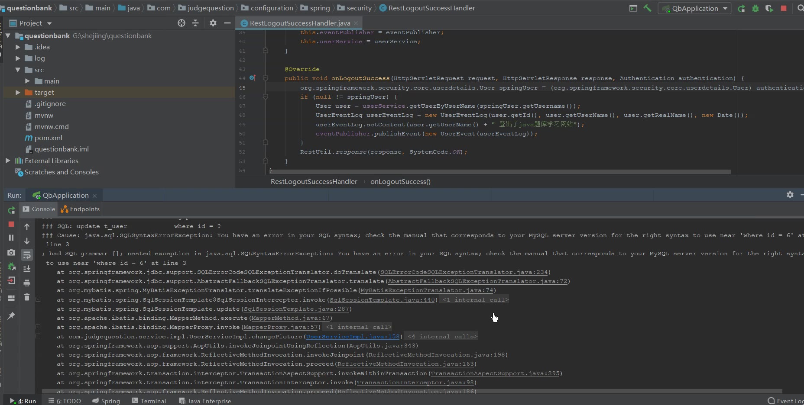Open the SqlSessionTemplate.java:440 link
Screen dimensions: 804x405
pyautogui.click(x=382, y=300)
